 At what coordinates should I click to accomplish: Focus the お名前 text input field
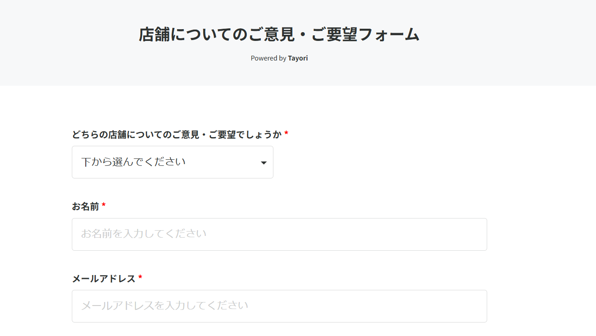coord(279,234)
